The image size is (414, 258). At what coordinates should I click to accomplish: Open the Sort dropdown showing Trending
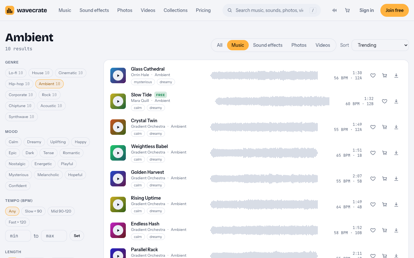tap(380, 45)
